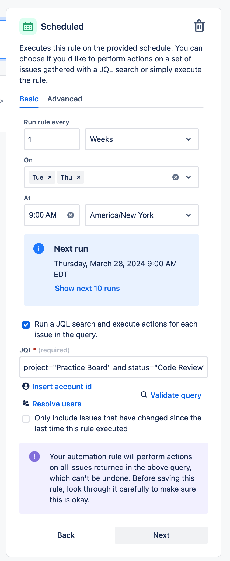Click the 9:00 AM time field
This screenshot has height=561, width=230.
click(52, 215)
